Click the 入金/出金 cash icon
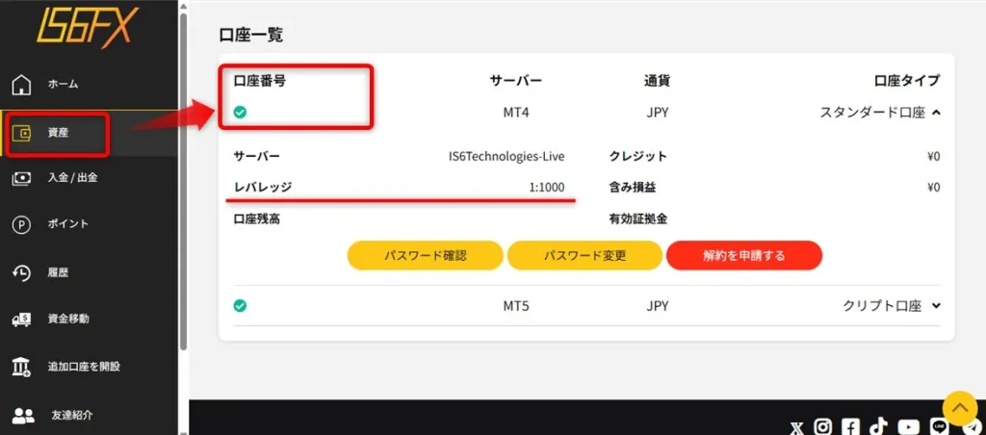The width and height of the screenshot is (986, 435). coord(22,179)
